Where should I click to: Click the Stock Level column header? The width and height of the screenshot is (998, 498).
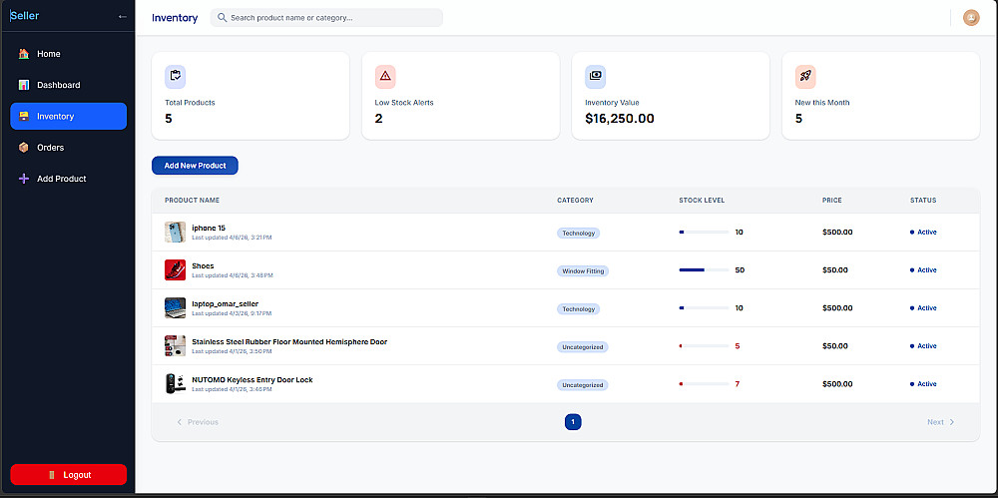pyautogui.click(x=702, y=200)
